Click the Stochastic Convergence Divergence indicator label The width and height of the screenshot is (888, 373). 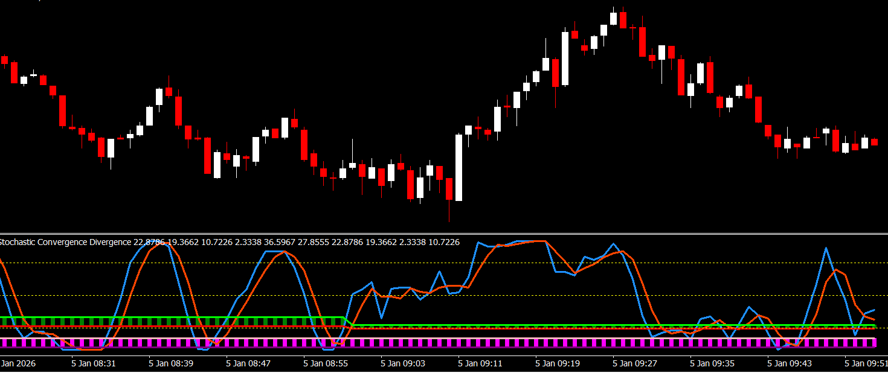click(64, 242)
